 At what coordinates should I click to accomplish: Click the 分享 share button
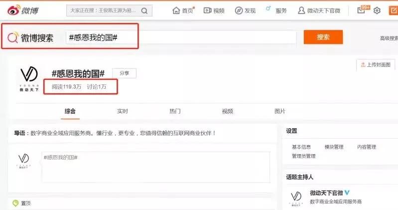(x=124, y=73)
